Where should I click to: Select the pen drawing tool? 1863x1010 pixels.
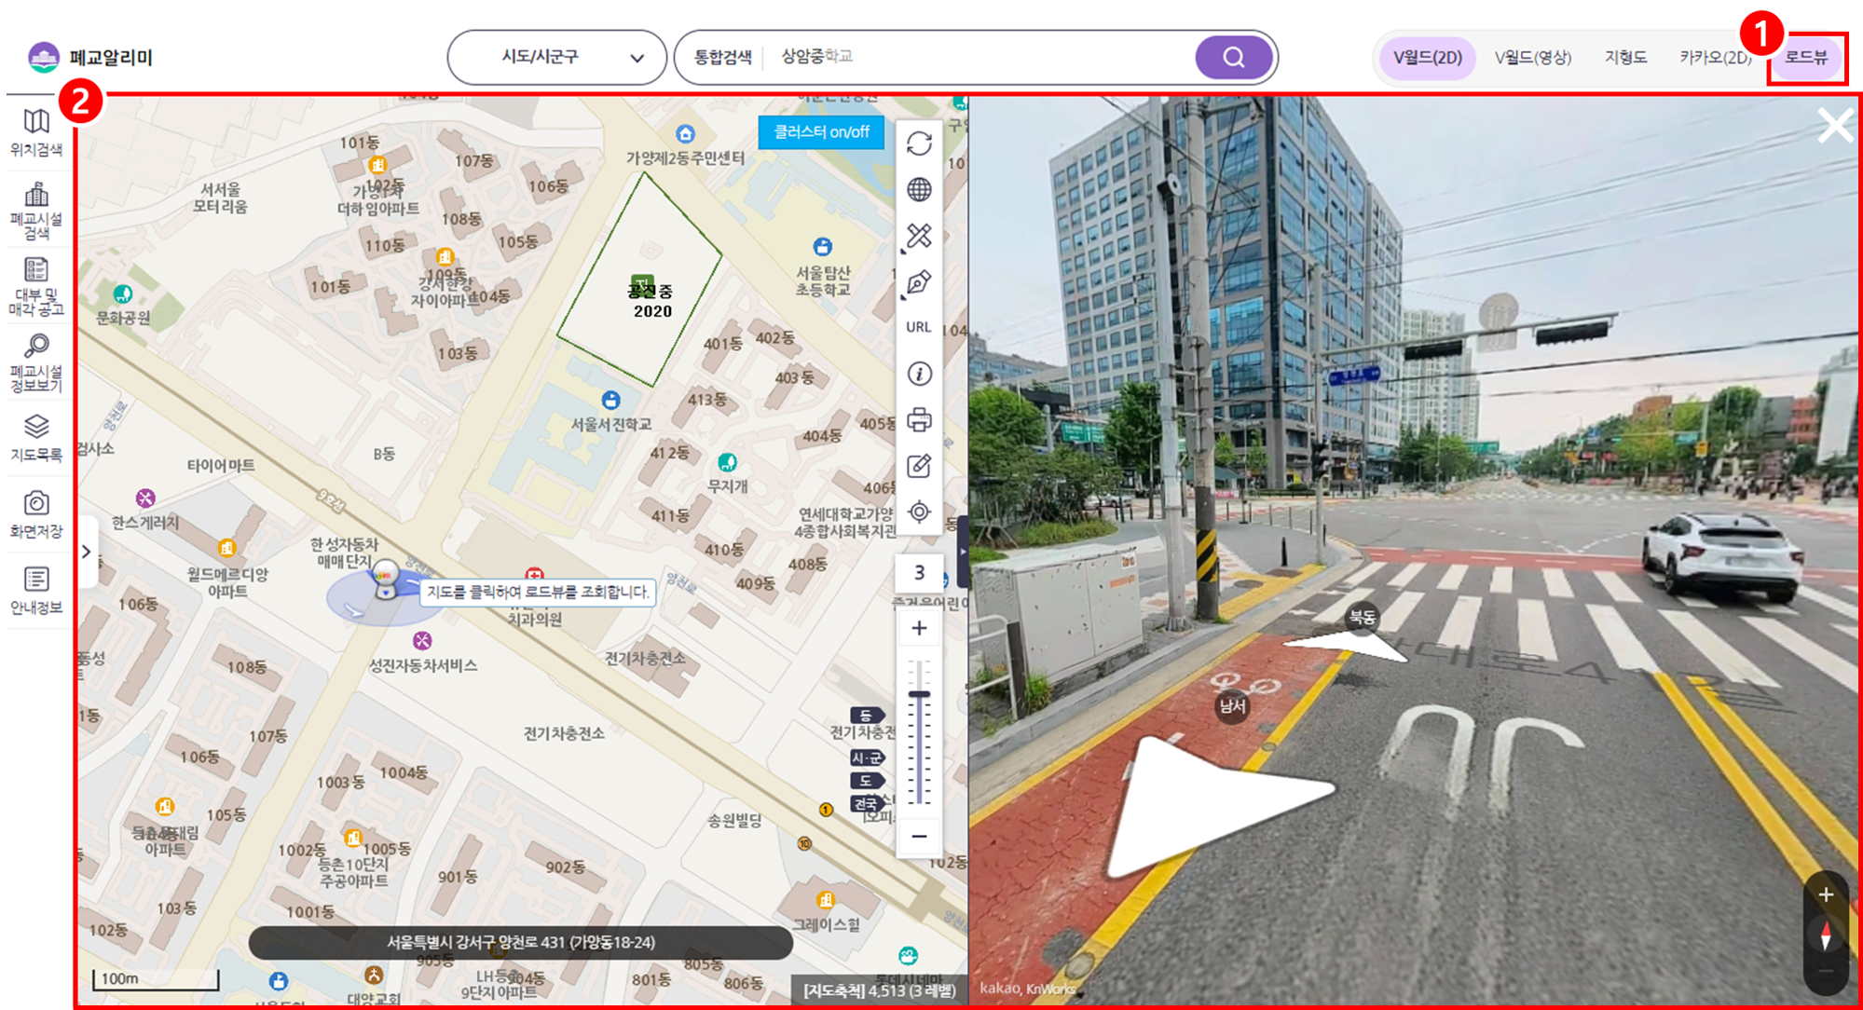pyautogui.click(x=919, y=282)
